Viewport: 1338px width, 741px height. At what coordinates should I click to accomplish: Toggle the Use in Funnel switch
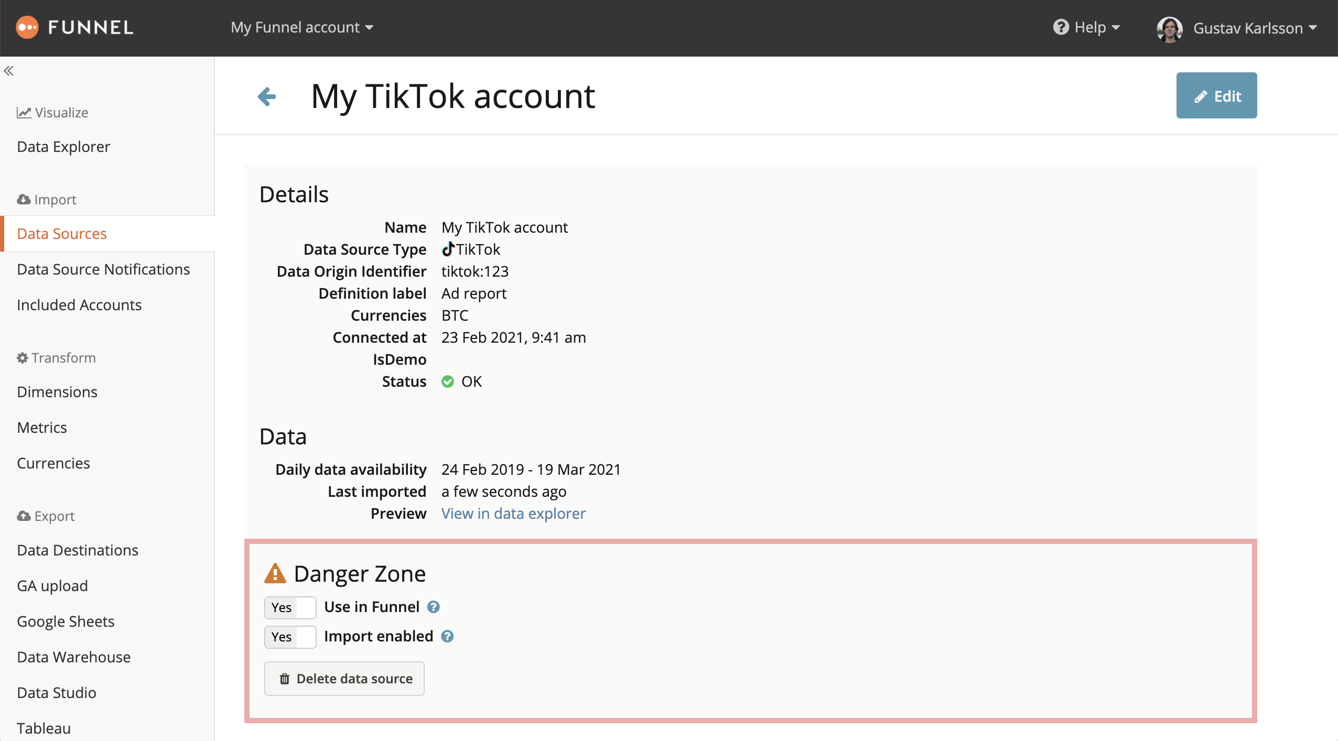(x=290, y=607)
